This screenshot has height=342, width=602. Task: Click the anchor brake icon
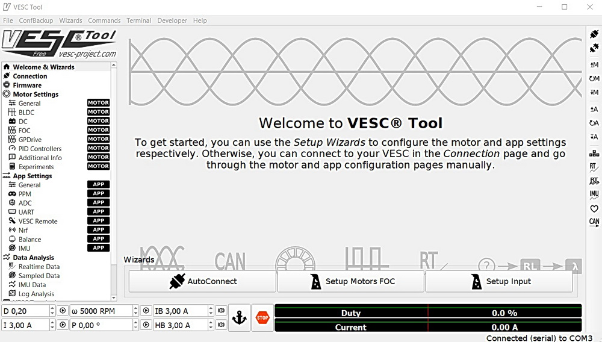pyautogui.click(x=239, y=318)
